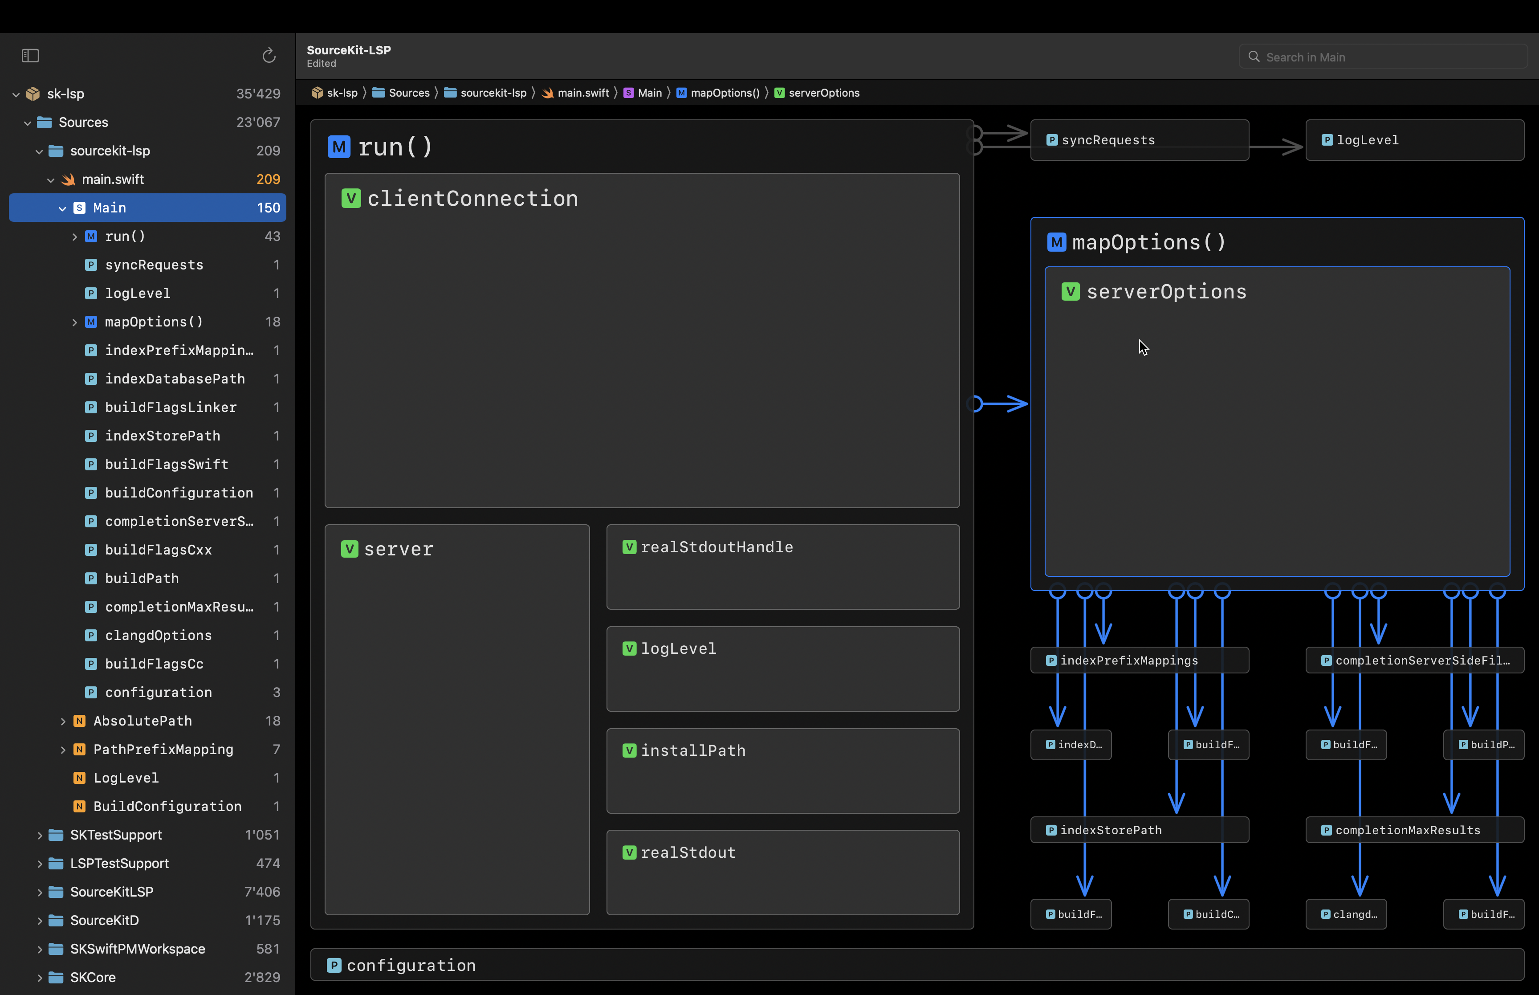Viewport: 1539px width, 995px height.
Task: Collapse the main.swift file node
Action: click(x=51, y=179)
